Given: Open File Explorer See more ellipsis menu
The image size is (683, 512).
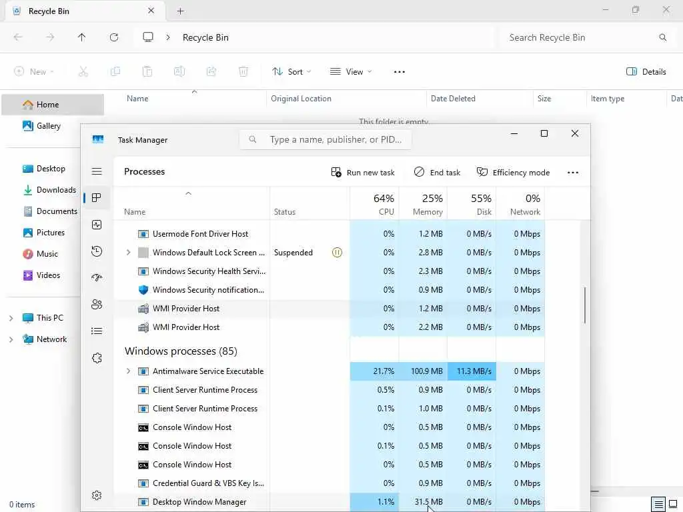Looking at the screenshot, I should [400, 72].
